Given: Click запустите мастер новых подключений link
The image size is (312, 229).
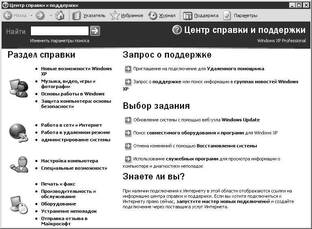Looking at the screenshot, I should pyautogui.click(x=223, y=201).
